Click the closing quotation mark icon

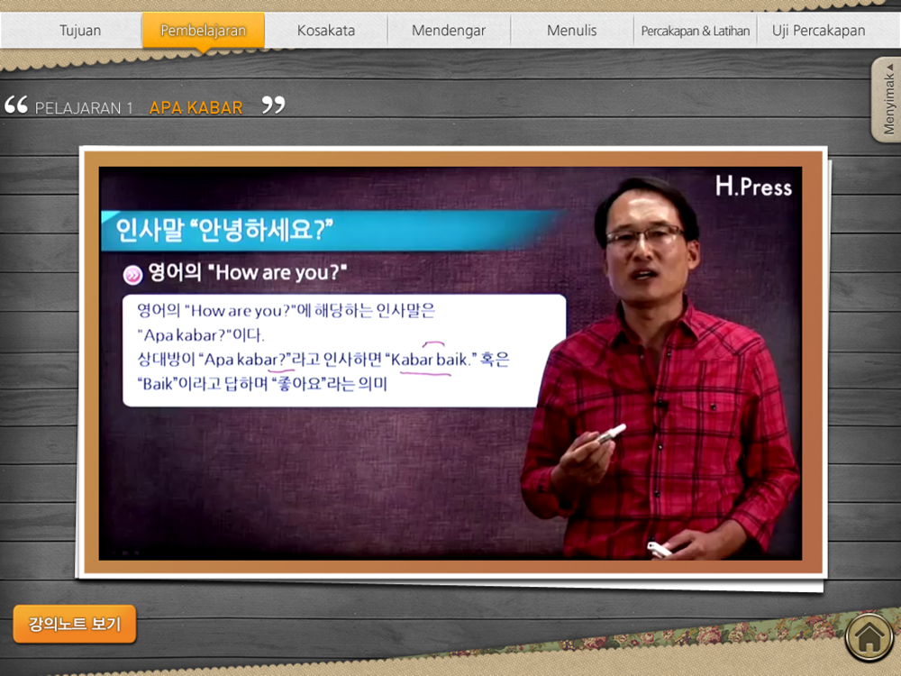pos(274,105)
